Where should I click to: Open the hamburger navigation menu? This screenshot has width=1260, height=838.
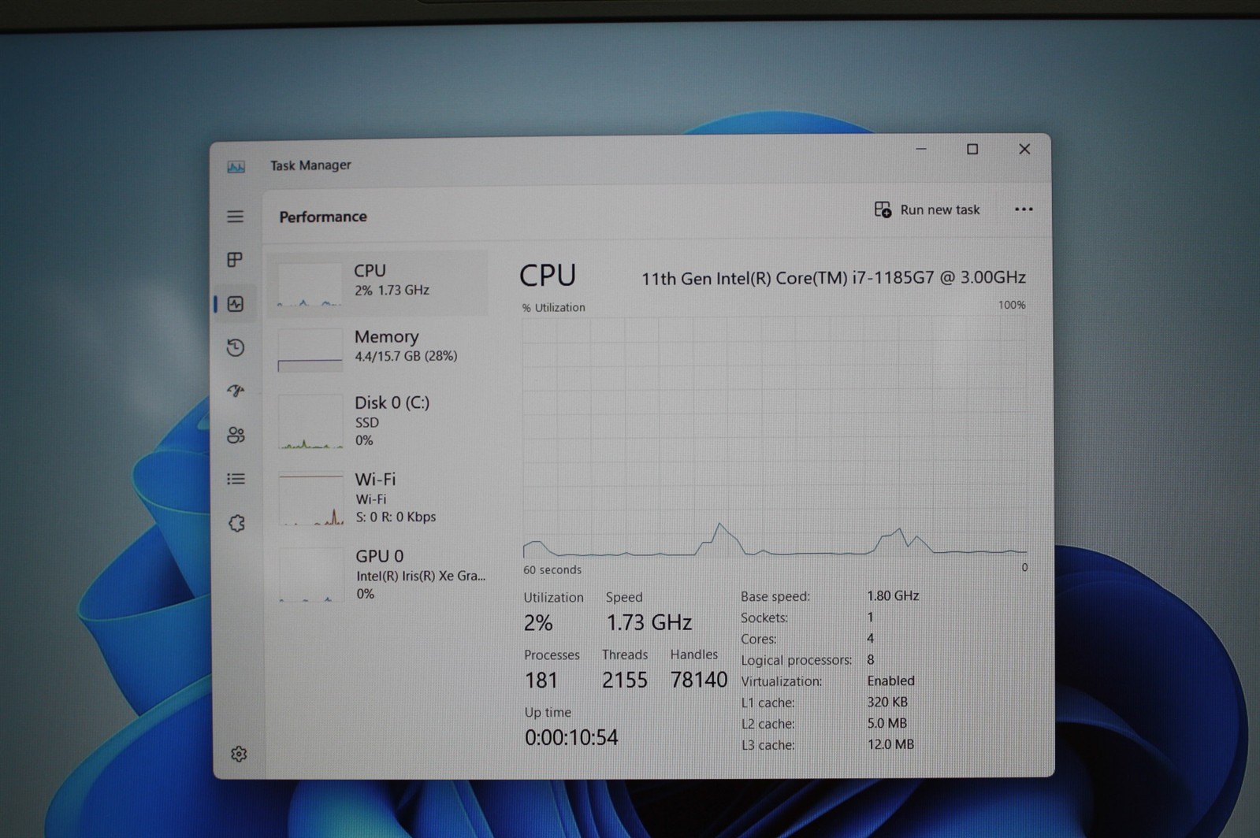point(235,216)
